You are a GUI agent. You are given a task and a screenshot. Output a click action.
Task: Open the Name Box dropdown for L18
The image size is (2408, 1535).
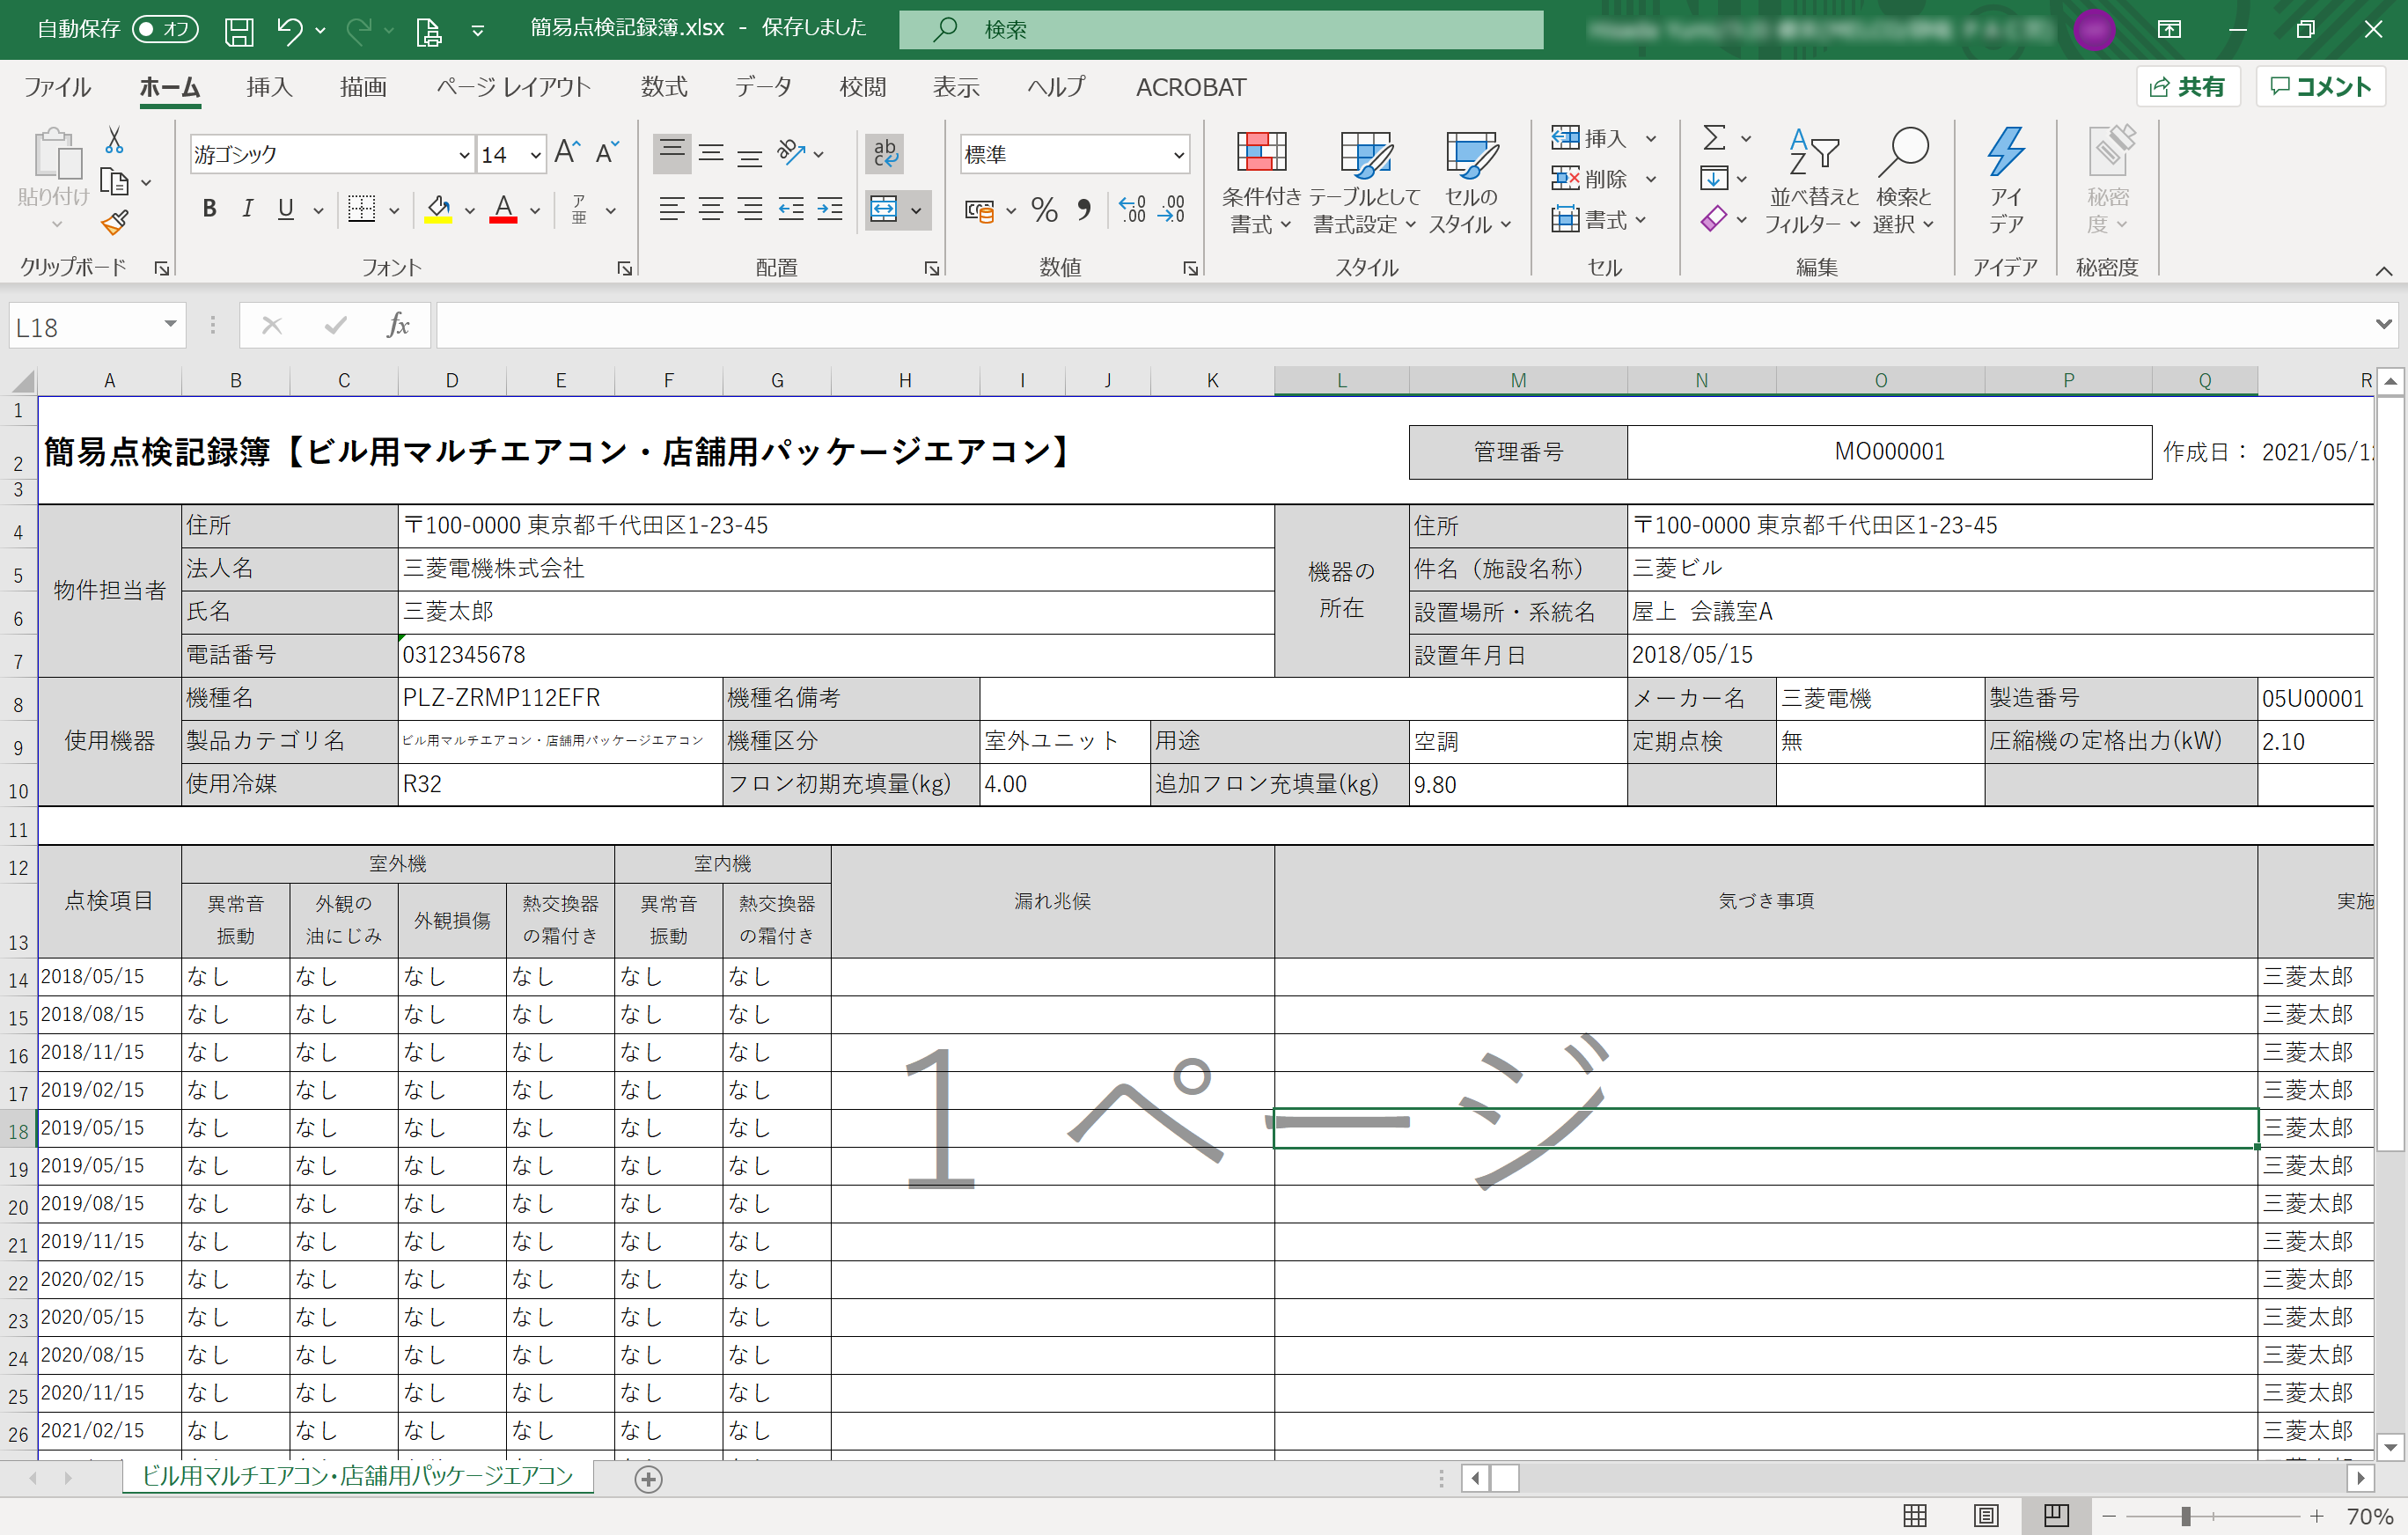point(170,325)
